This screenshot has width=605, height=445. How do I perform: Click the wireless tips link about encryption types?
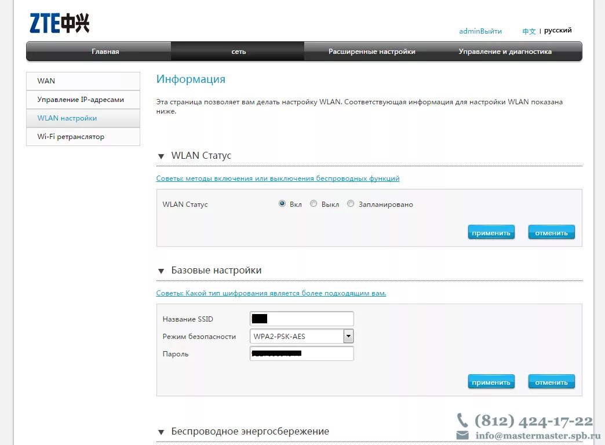pos(271,293)
